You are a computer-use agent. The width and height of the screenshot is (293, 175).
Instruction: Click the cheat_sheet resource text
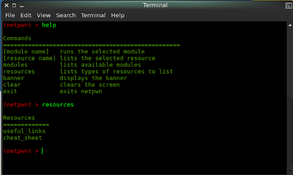point(22,138)
